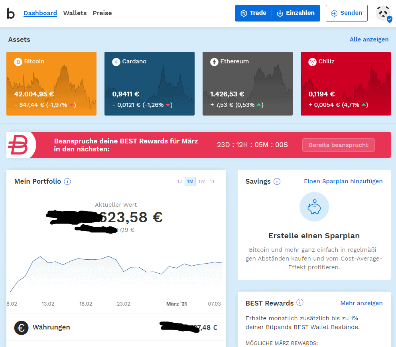Click the hexagon icon on Trade
This screenshot has width=396, height=347.
244,13
